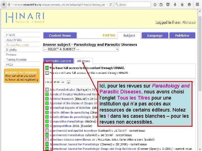Image resolution: width=202 pixels, height=151 pixels.
Task: Click green square beside Cryptosporidium
Action: [47, 126]
